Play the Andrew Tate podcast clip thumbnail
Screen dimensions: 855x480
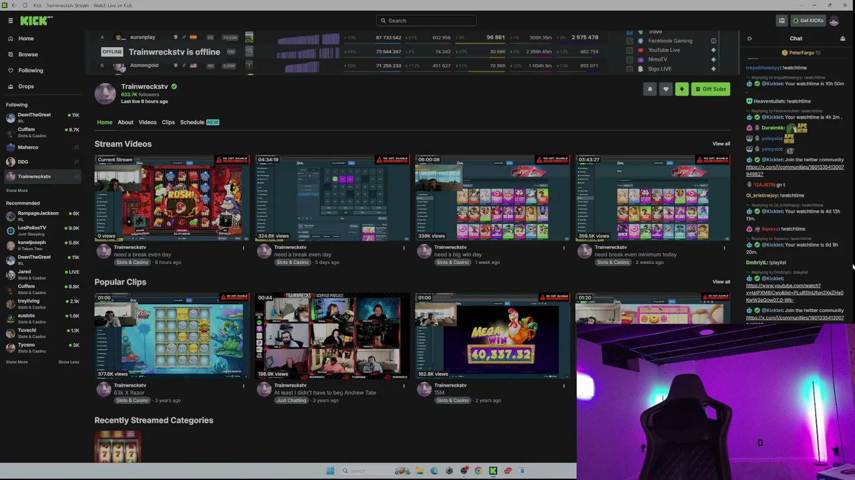332,335
